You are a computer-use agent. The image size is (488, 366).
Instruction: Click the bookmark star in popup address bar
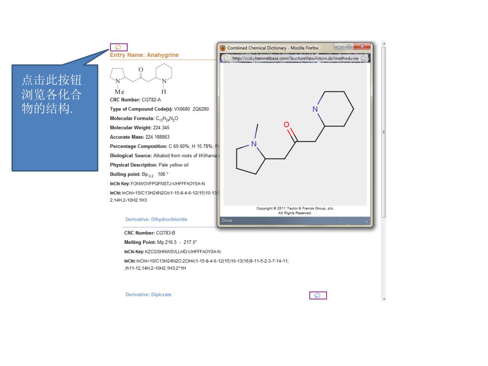pyautogui.click(x=363, y=58)
